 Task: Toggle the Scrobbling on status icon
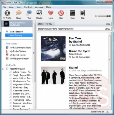tap(107, 112)
